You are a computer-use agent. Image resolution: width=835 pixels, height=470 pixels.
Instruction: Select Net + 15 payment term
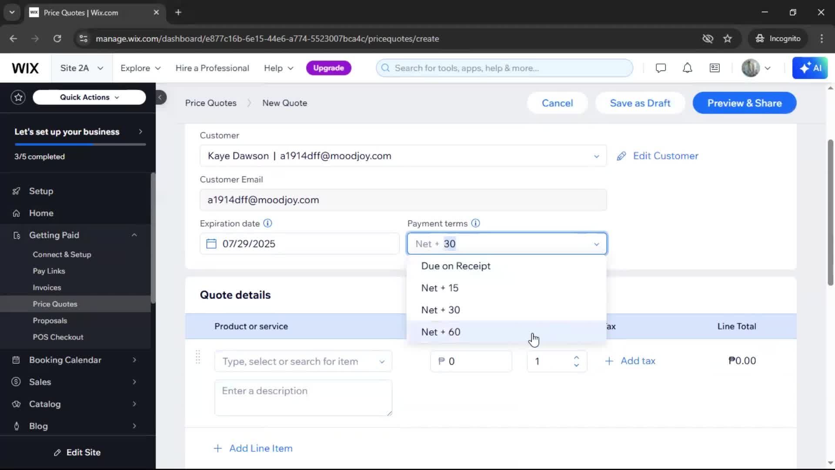[506, 288]
